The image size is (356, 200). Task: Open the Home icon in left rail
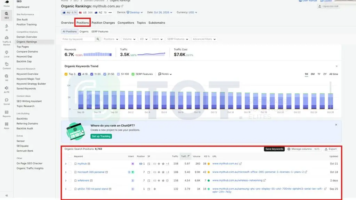7,2
